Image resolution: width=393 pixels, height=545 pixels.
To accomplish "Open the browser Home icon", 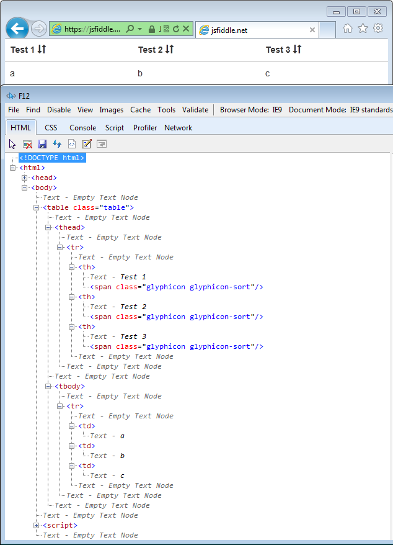I will point(348,29).
